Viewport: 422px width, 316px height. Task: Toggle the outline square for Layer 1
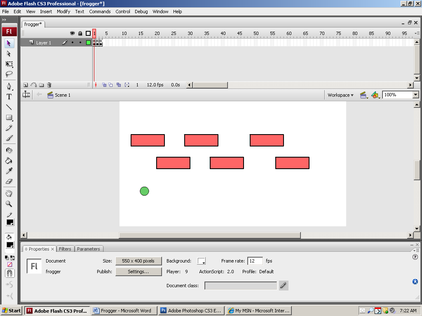(88, 42)
